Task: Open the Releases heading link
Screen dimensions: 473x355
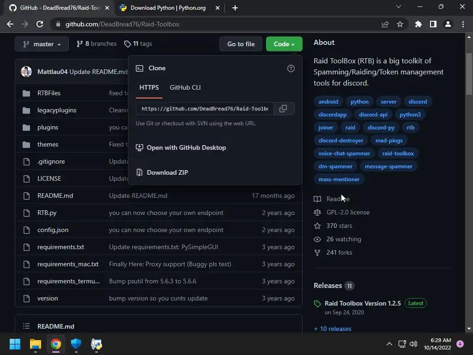Action: coord(327,286)
